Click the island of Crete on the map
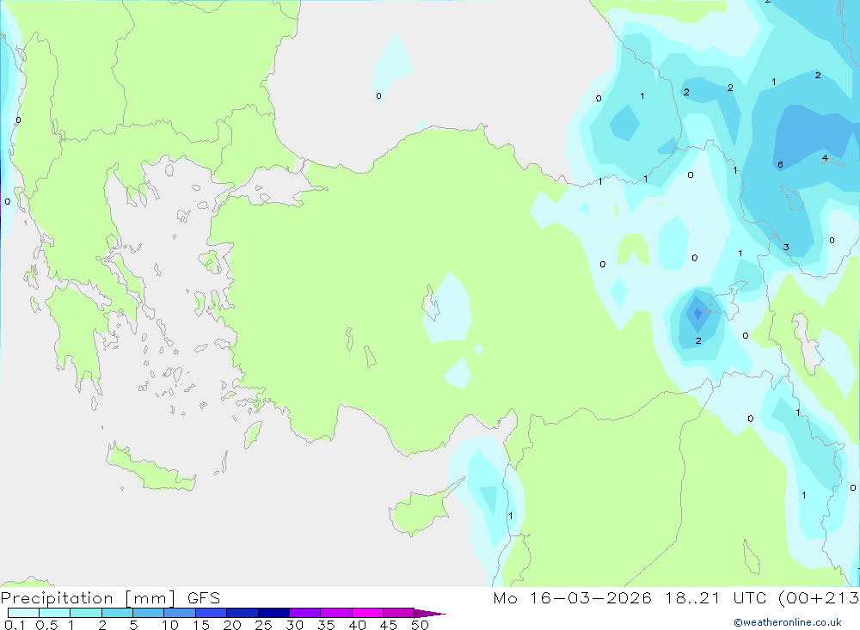The height and width of the screenshot is (630, 860). (x=149, y=468)
